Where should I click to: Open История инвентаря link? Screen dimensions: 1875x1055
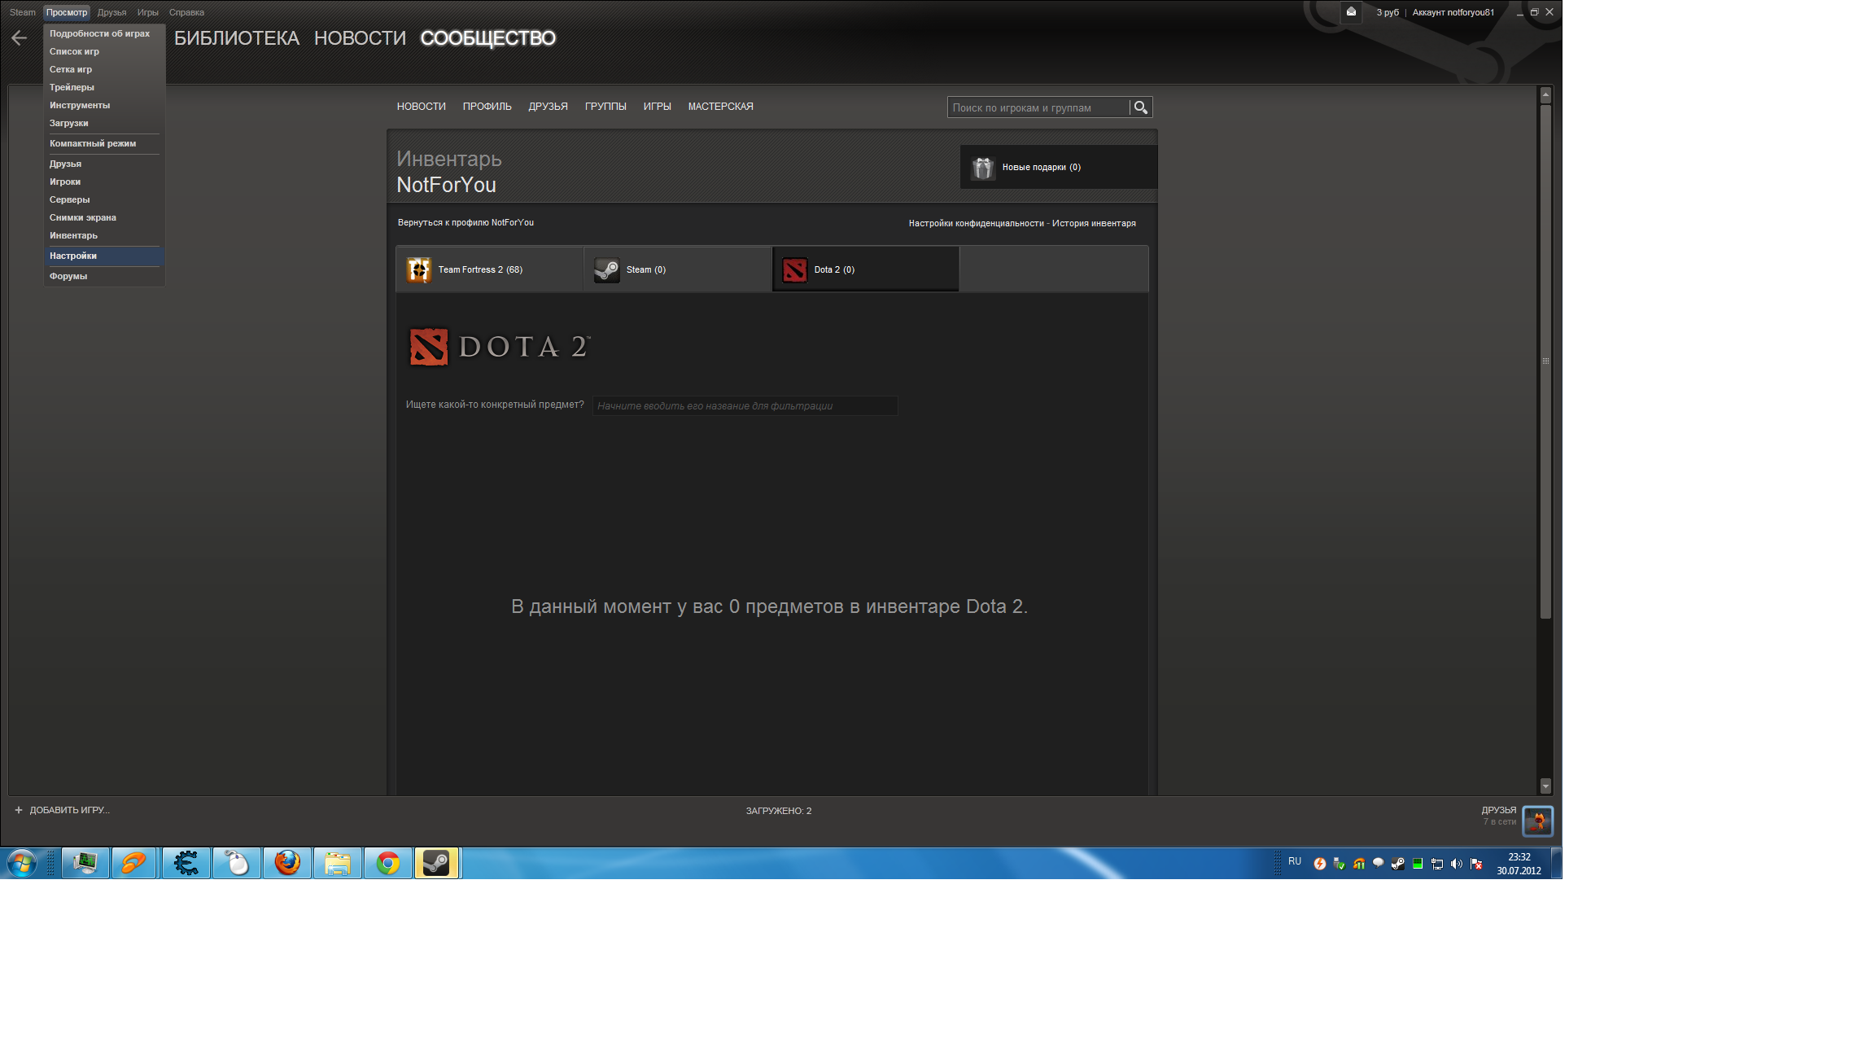click(x=1094, y=223)
